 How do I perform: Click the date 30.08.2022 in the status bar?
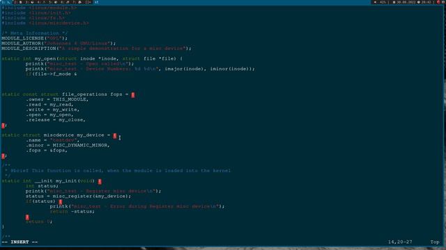coord(406,2)
